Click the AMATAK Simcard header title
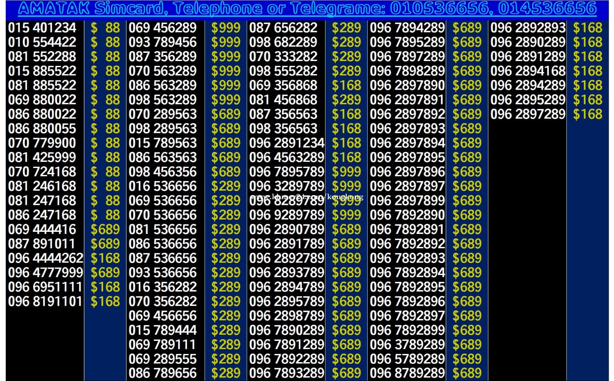The height and width of the screenshot is (381, 614). coord(307,9)
